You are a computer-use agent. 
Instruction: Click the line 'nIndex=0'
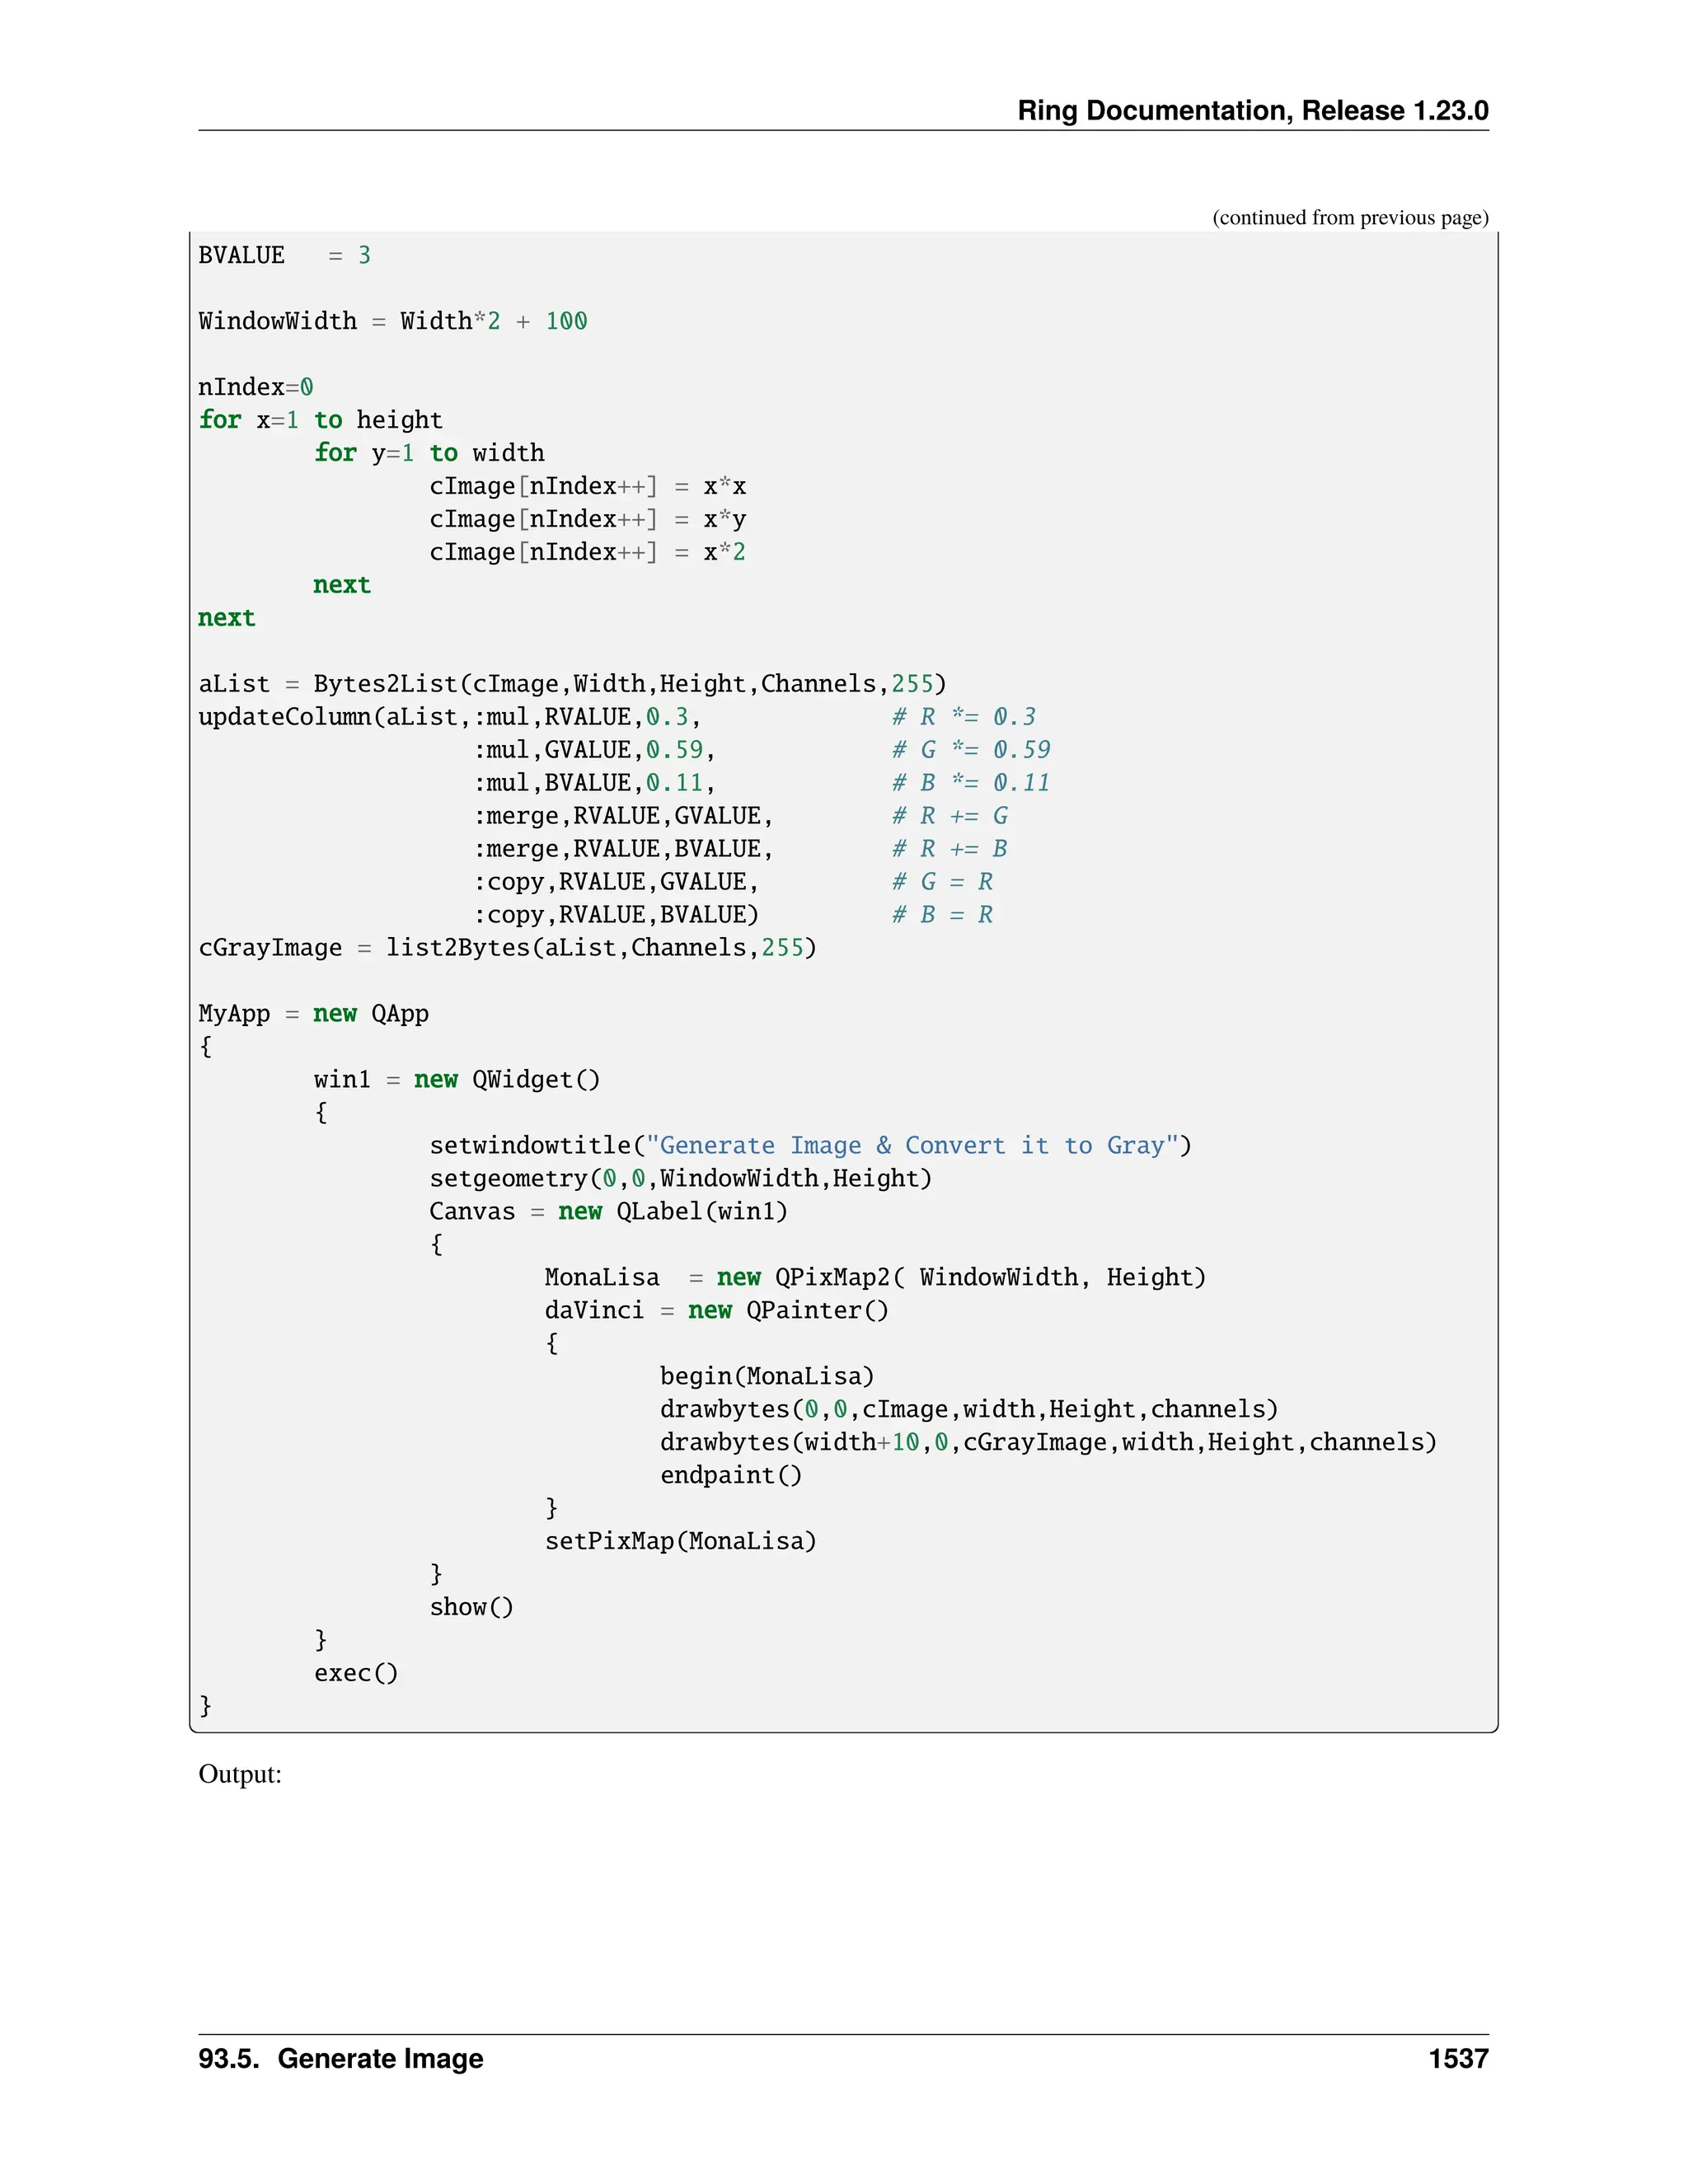256,387
